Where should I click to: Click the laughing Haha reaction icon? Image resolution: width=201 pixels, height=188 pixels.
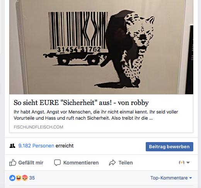tap(19, 178)
